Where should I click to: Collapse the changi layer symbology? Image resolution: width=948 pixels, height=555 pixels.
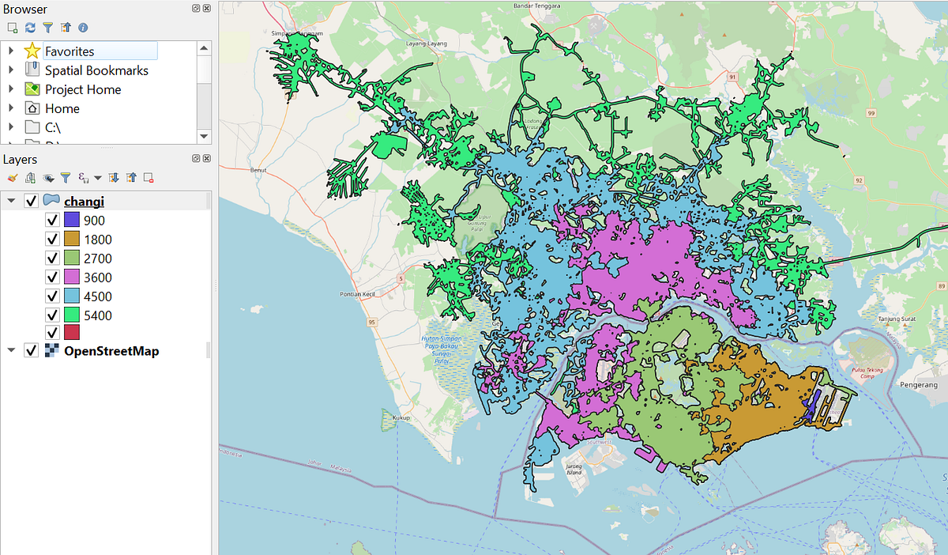pos(11,200)
